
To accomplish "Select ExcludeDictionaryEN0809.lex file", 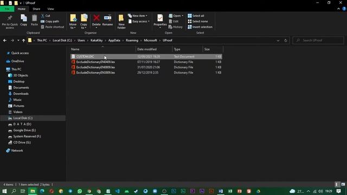I will point(146,67).
